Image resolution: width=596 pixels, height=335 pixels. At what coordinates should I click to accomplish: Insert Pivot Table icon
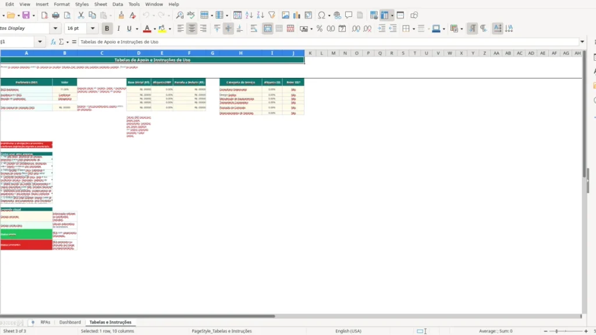(x=308, y=15)
